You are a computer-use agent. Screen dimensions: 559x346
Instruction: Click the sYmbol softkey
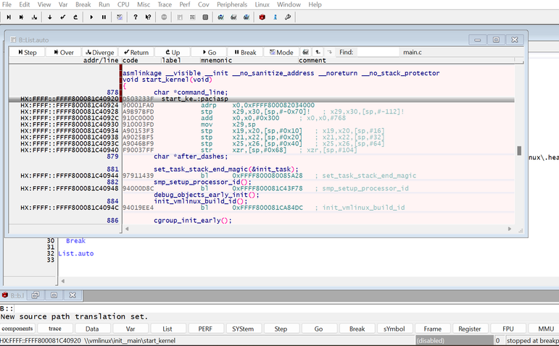coord(394,329)
